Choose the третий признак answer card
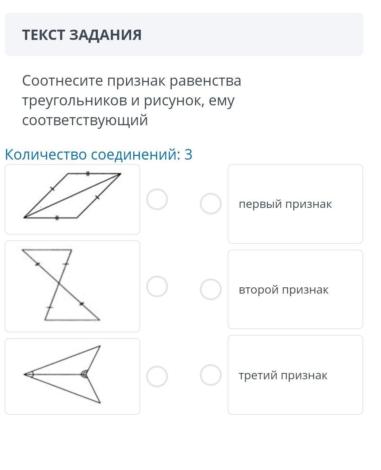The height and width of the screenshot is (470, 381). [295, 375]
